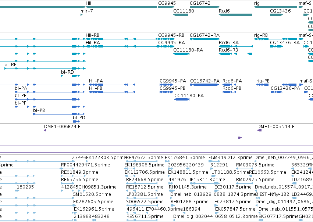Viewport: 313px width, 222px height.
Task: Open the CG13436-RA transcript label
Action: coord(285,43)
